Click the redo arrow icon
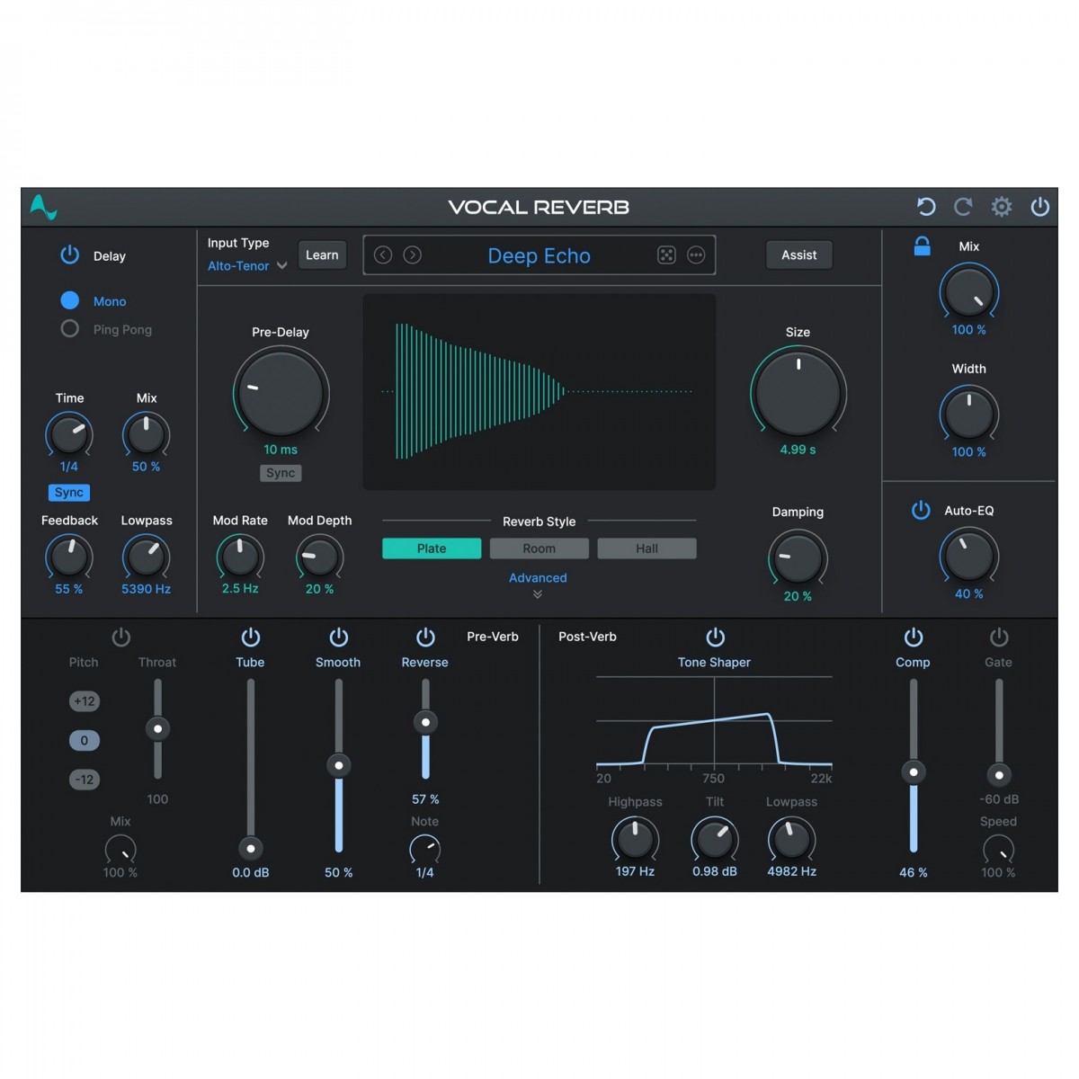 [963, 207]
